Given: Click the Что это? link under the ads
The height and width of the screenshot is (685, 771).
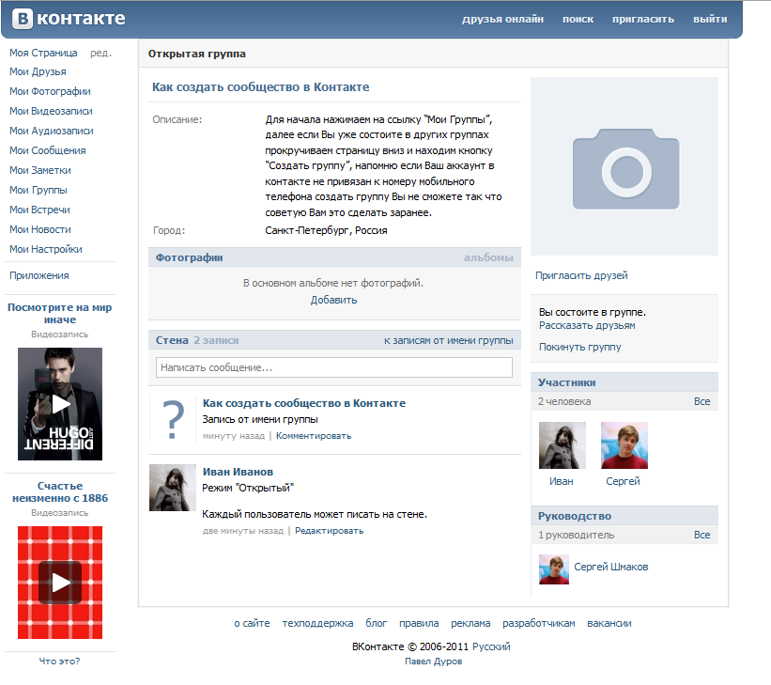Looking at the screenshot, I should [x=59, y=661].
